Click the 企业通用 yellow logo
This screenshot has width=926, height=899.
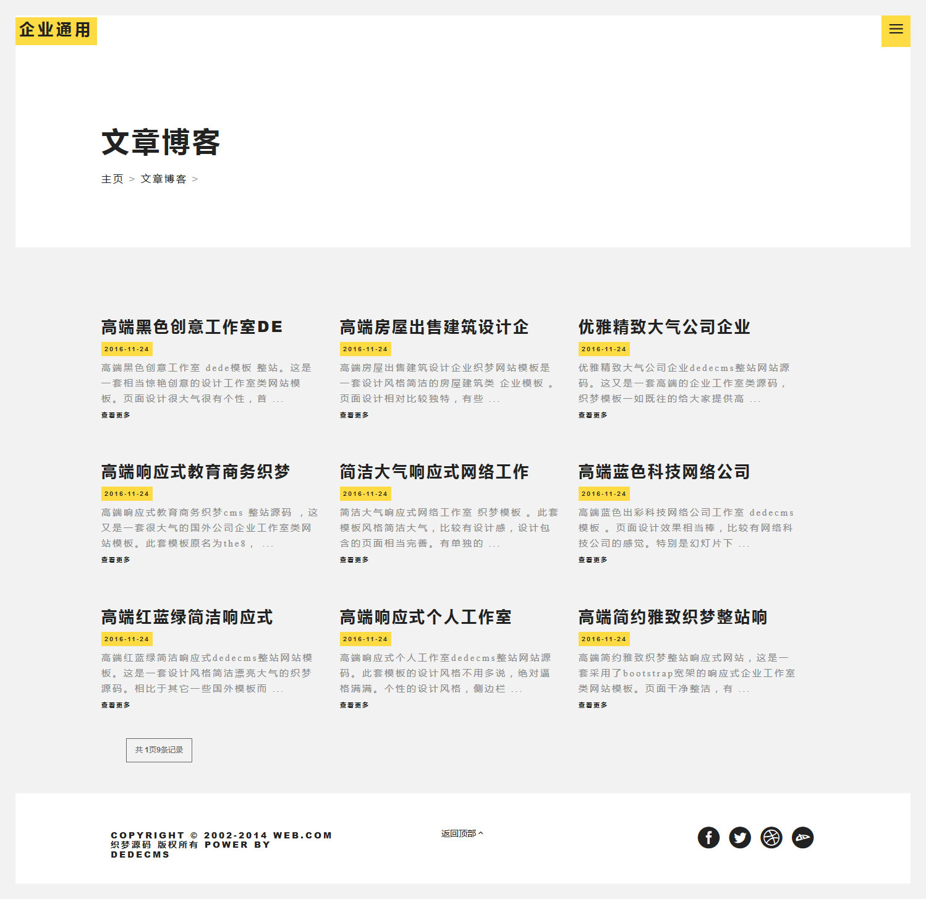pos(56,30)
